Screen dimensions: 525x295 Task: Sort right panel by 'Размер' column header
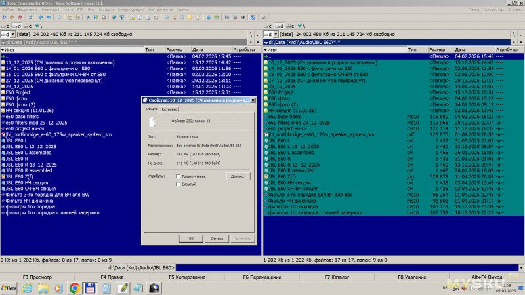tap(437, 49)
